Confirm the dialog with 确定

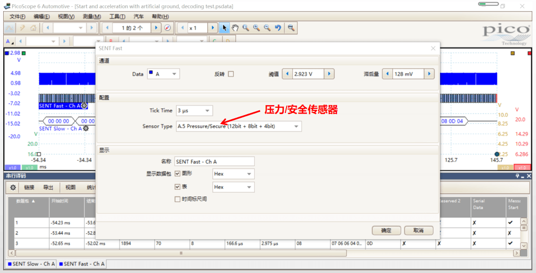pos(386,231)
